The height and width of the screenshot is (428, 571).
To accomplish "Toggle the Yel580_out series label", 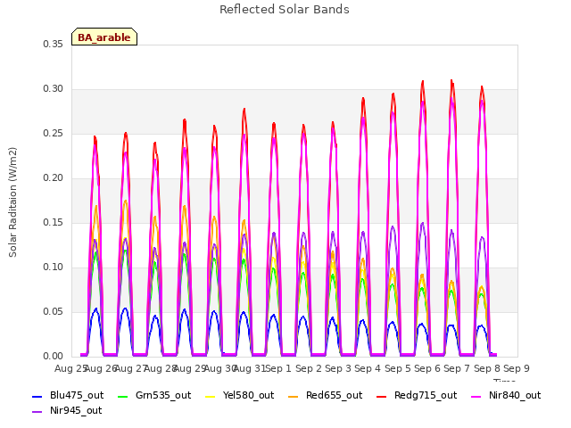I will click(x=248, y=395).
